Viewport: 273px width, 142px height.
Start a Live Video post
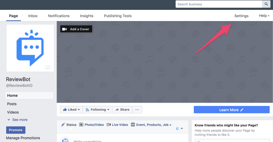click(x=117, y=125)
